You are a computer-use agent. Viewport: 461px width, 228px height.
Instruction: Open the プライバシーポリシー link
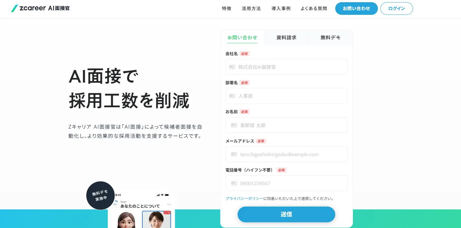[x=244, y=199]
